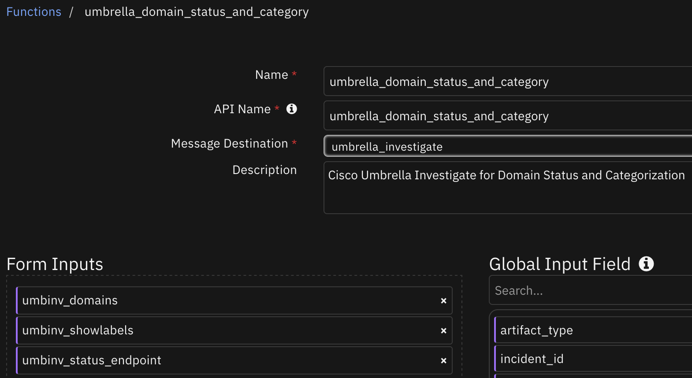This screenshot has width=692, height=378.
Task: Edit the Name input field
Action: point(508,81)
